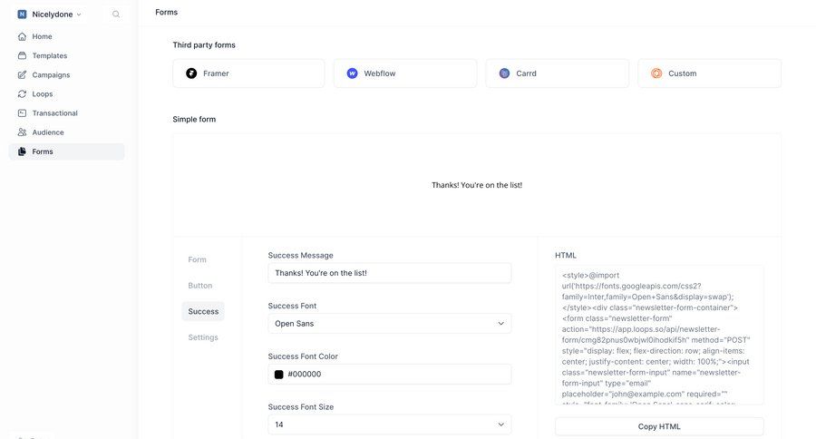Click the Home icon in sidebar
This screenshot has width=816, height=439.
23,36
